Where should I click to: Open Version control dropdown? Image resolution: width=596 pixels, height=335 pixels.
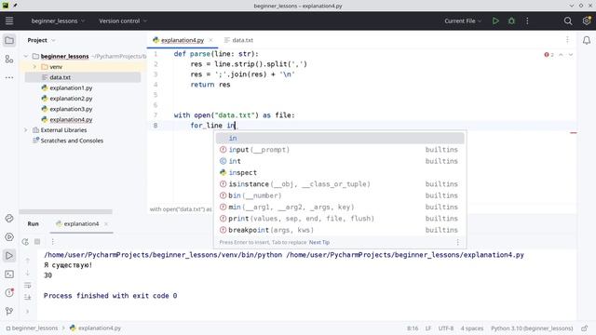(x=123, y=20)
